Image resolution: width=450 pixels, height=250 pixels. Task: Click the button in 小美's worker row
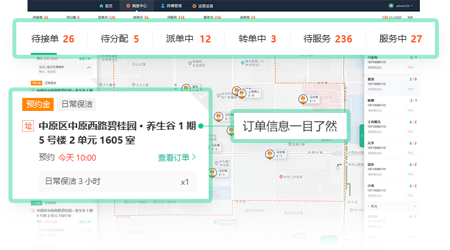(x=410, y=195)
